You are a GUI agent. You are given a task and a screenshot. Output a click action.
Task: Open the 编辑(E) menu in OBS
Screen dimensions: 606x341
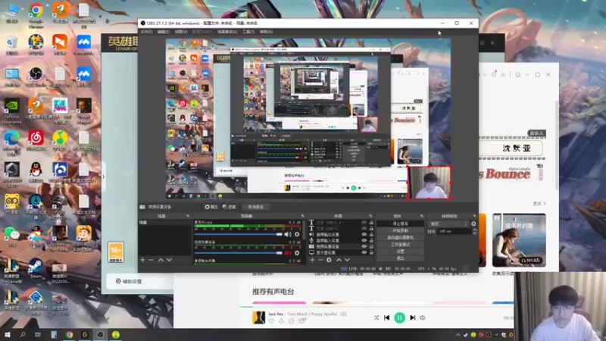pyautogui.click(x=164, y=32)
